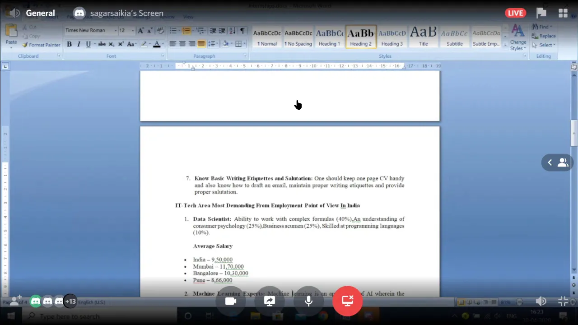Open the Select dropdown in Editing
Viewport: 578px width, 325px height.
click(544, 45)
